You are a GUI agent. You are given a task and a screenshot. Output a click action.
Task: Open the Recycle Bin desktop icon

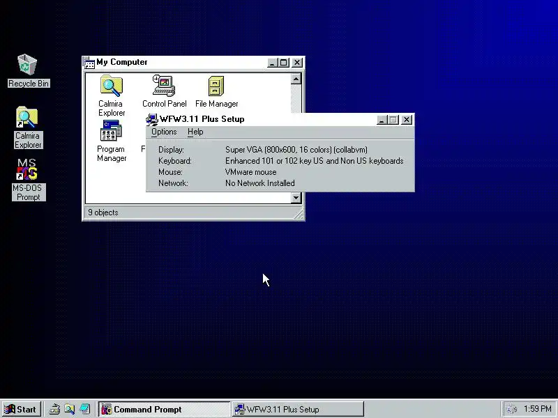point(28,70)
